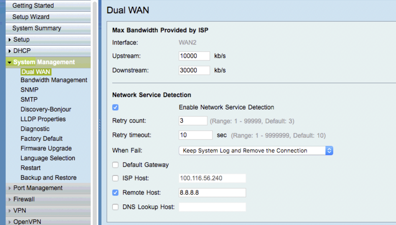Click the Remote Host address field
The height and width of the screenshot is (225, 396).
coord(212,193)
